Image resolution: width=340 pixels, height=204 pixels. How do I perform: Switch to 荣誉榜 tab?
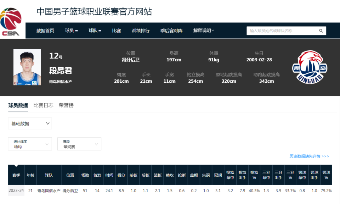pos(66,105)
